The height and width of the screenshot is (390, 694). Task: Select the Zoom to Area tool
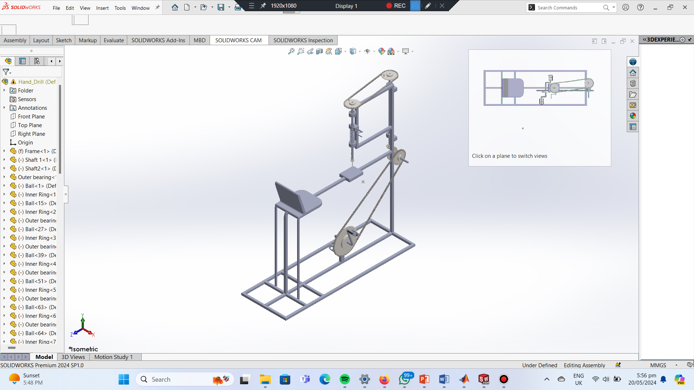[x=300, y=52]
